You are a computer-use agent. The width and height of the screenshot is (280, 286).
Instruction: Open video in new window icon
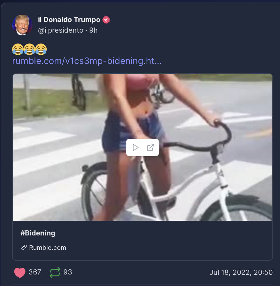[x=151, y=147]
